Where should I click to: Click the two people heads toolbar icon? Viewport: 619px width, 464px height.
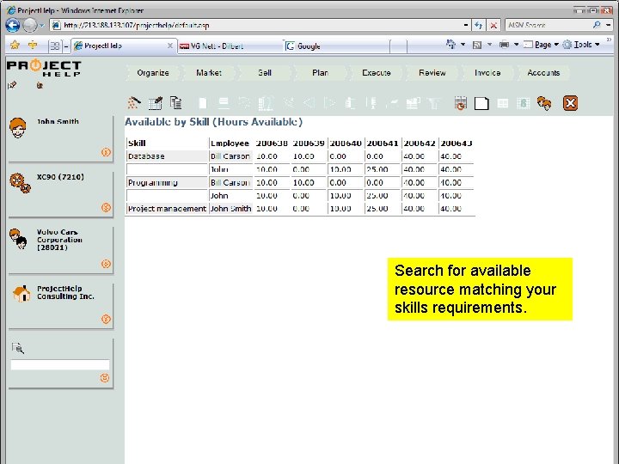click(544, 103)
